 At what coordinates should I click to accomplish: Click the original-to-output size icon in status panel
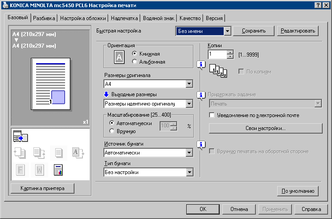point(20,136)
